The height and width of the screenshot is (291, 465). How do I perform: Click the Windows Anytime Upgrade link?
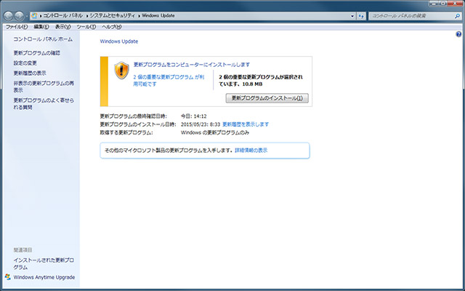tap(44, 277)
